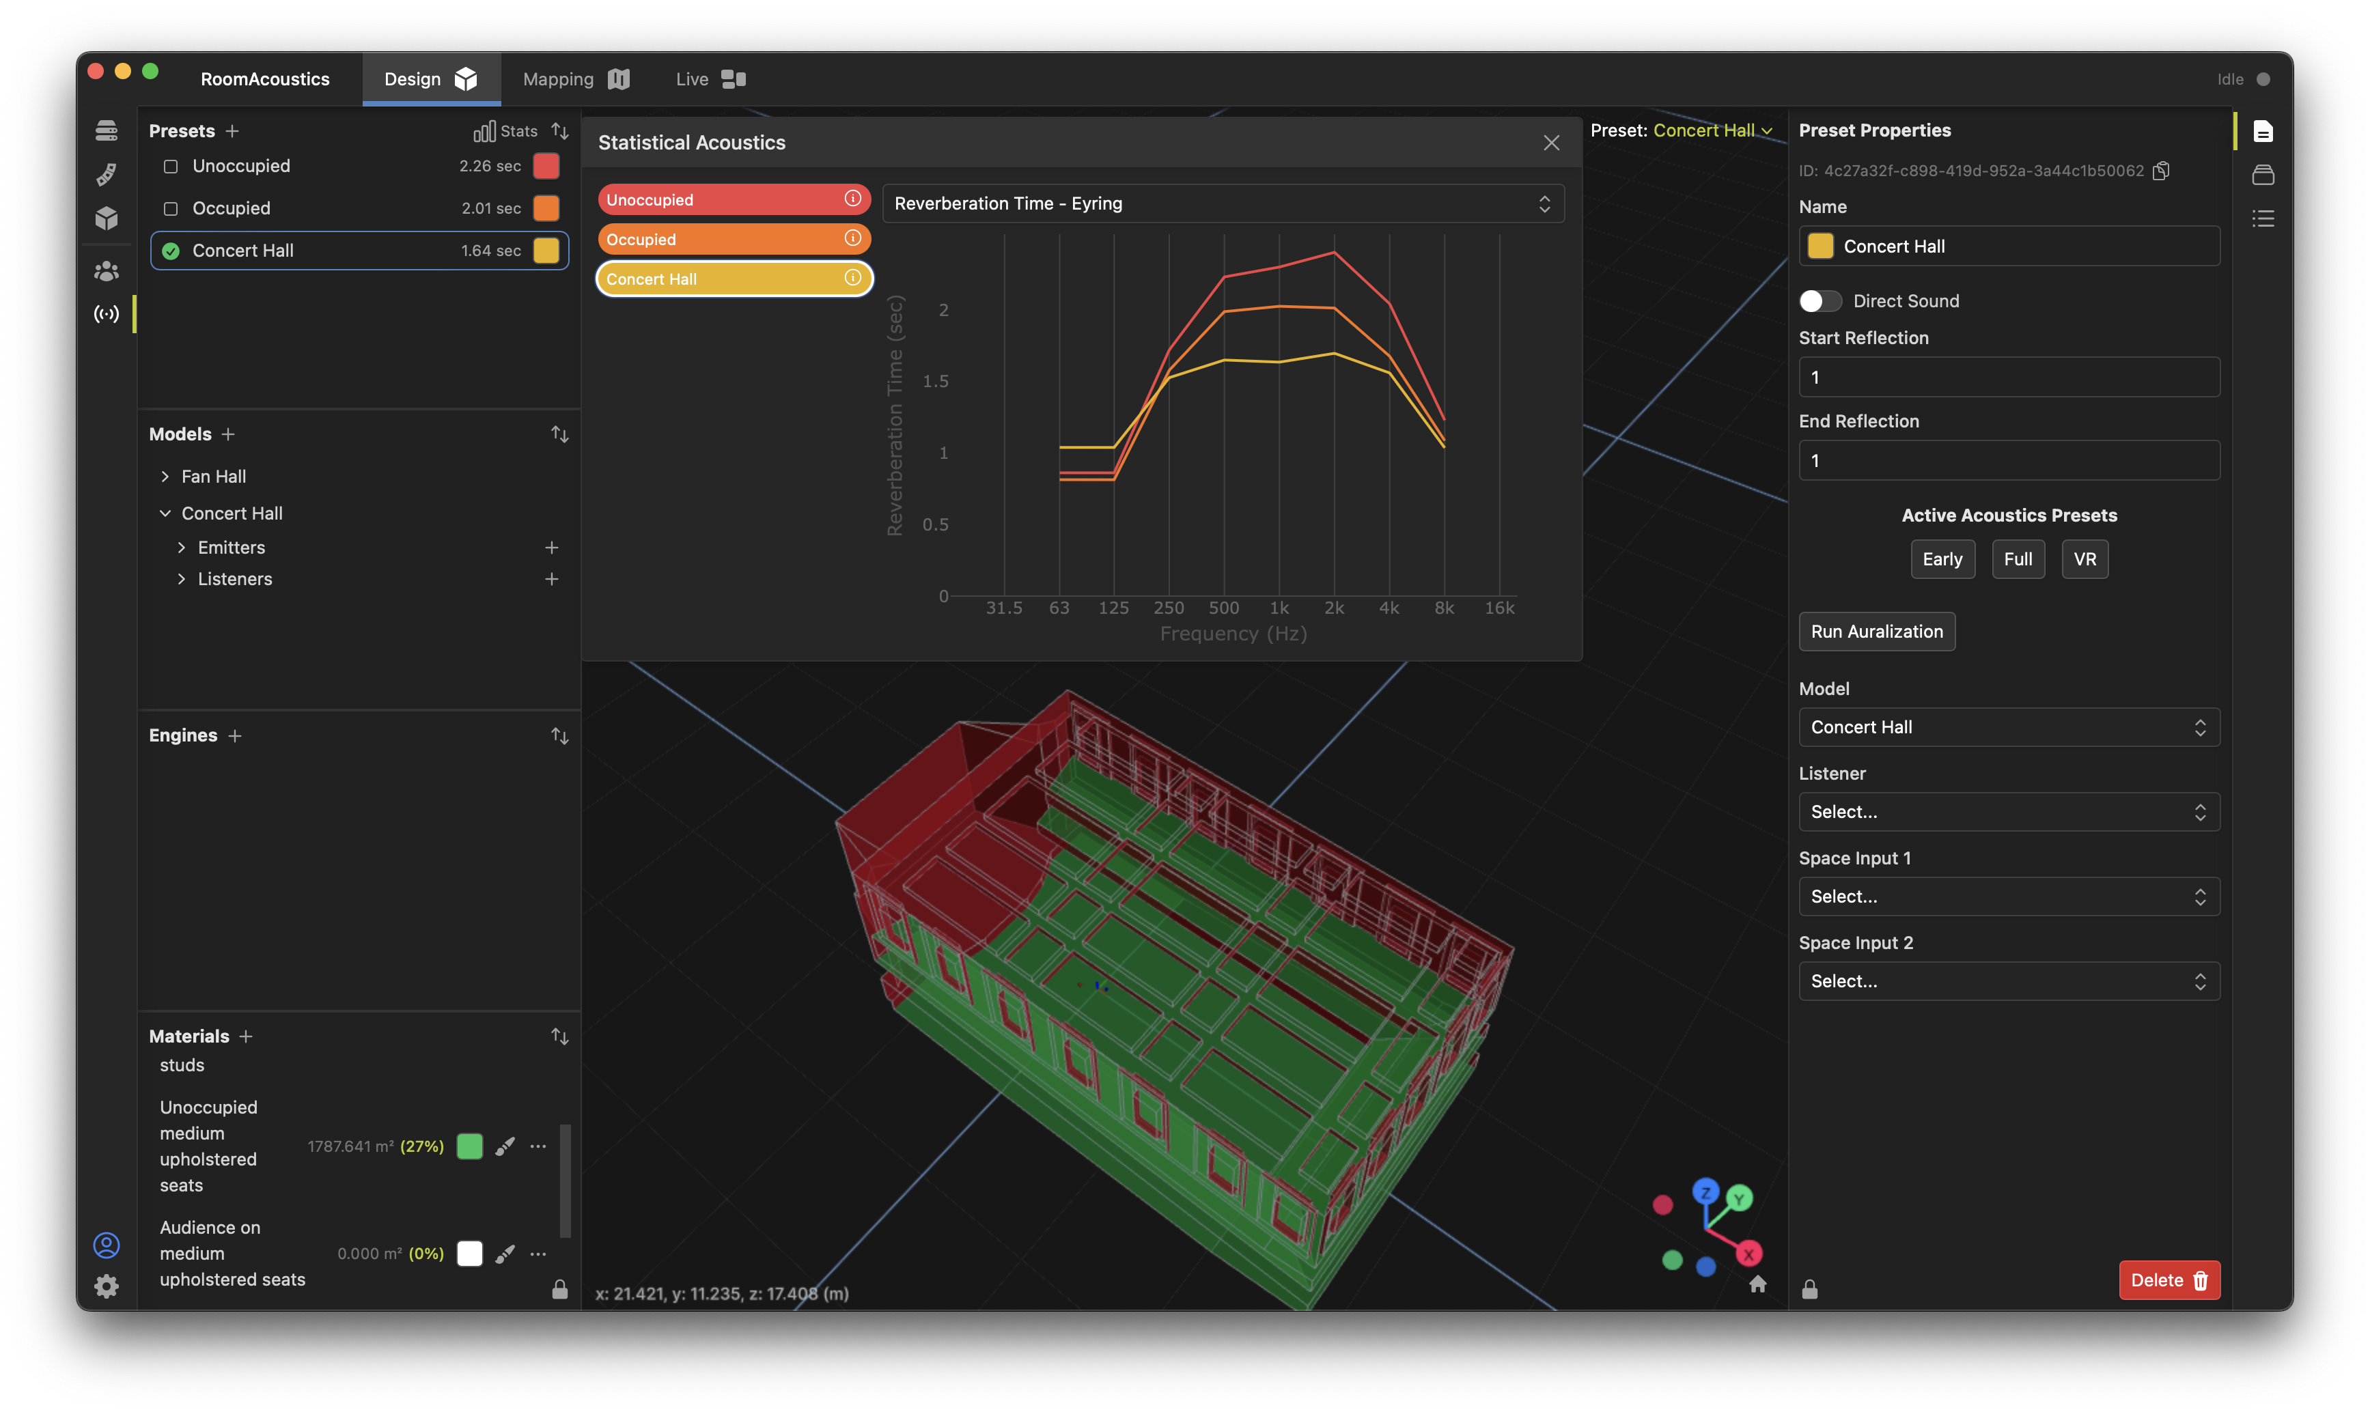The width and height of the screenshot is (2370, 1412).
Task: Click the Full active acoustics preset button
Action: coord(2017,558)
